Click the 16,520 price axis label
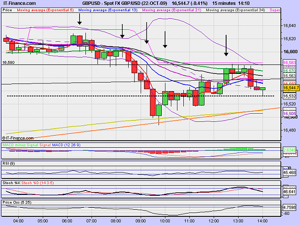 289,104
